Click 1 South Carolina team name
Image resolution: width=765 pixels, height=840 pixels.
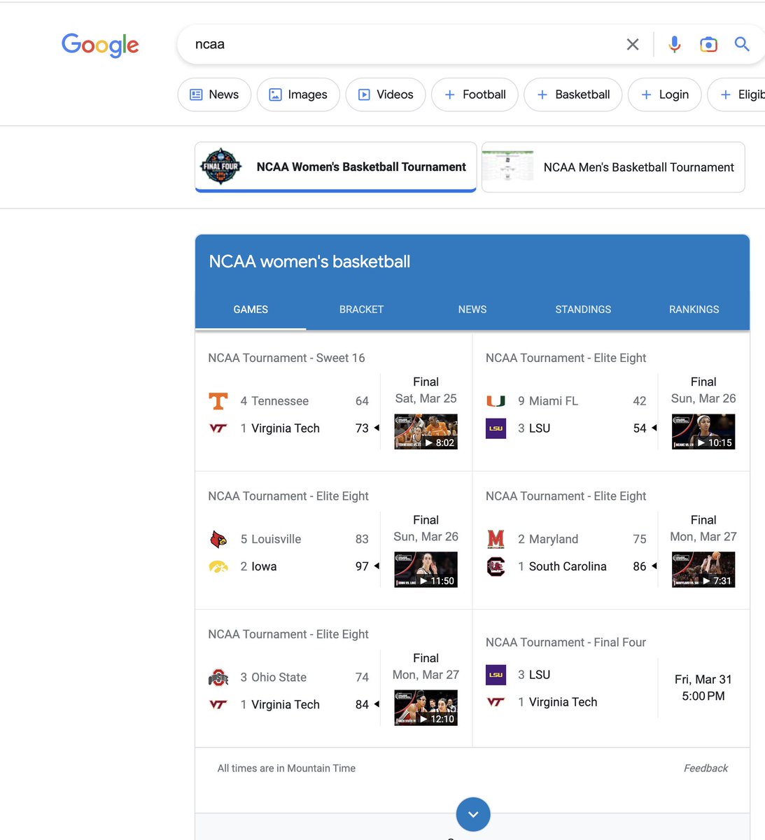[x=562, y=566]
